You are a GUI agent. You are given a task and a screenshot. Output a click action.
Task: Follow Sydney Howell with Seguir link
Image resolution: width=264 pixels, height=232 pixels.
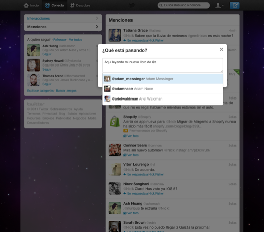click(x=47, y=69)
